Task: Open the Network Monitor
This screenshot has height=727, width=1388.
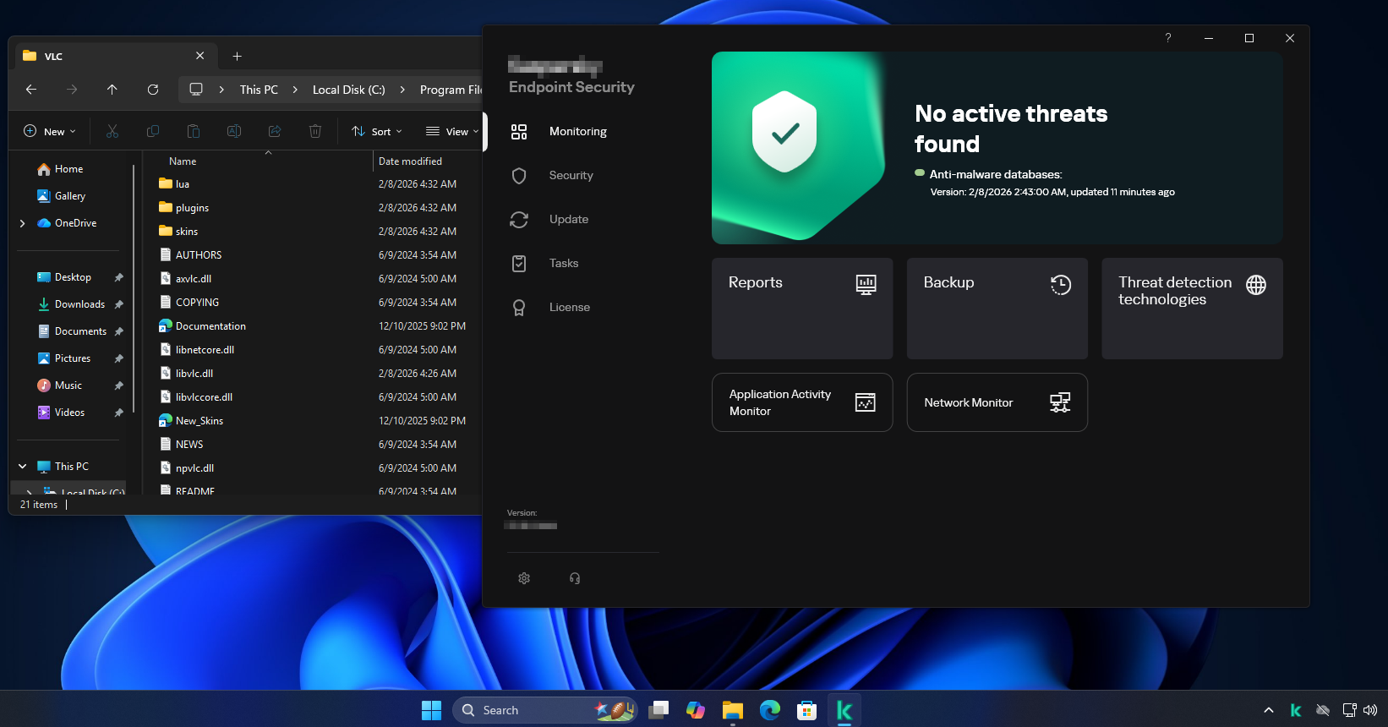Action: click(x=997, y=402)
